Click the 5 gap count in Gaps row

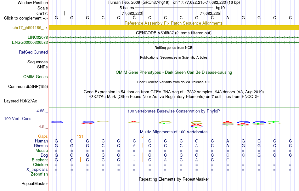point(142,136)
